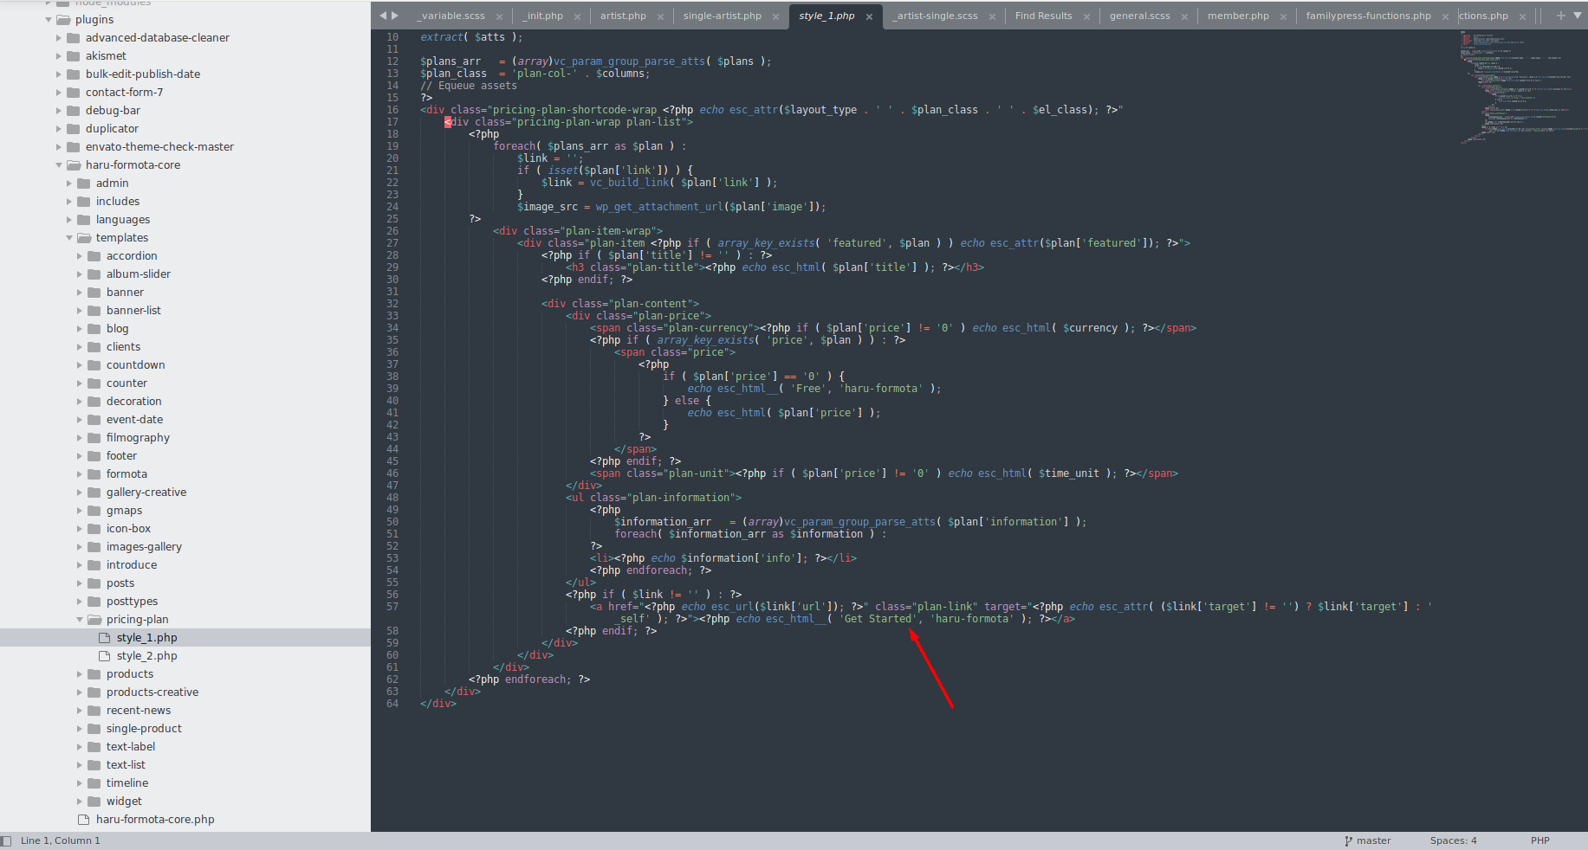
Task: Switch to _artist-single.scss tab
Action: click(936, 16)
